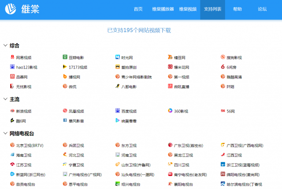Image resolution: width=282 pixels, height=189 pixels.
Task: Click the 360影视 site icon
Action: (170, 111)
